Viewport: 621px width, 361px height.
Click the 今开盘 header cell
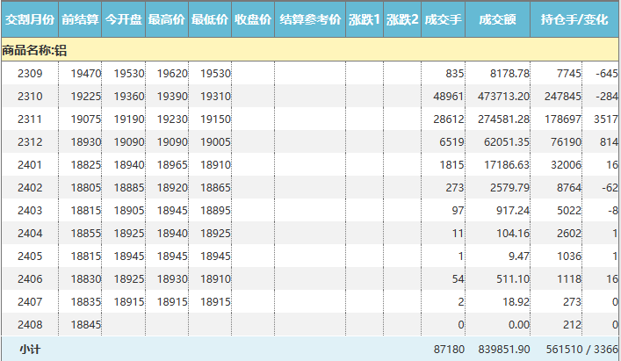[x=124, y=18]
